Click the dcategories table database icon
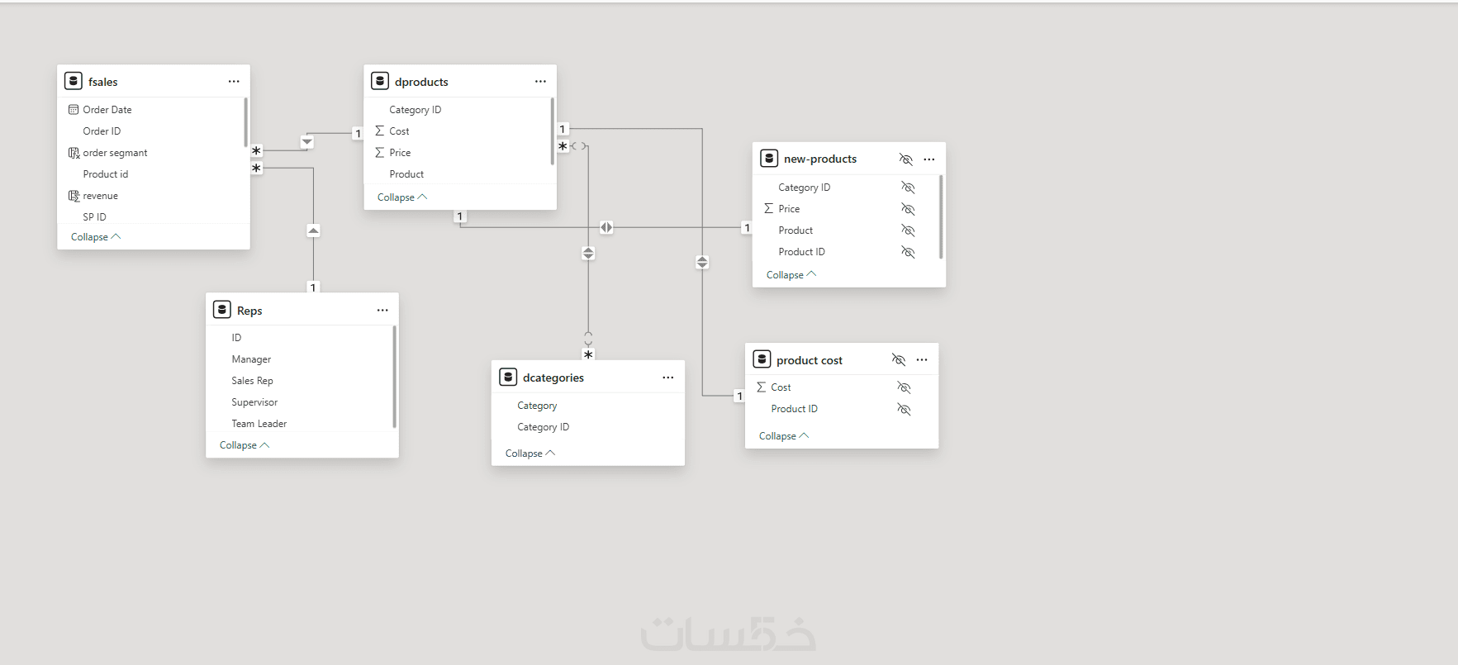 pos(508,377)
